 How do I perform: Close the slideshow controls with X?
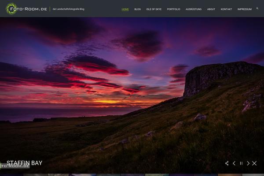(x=254, y=163)
